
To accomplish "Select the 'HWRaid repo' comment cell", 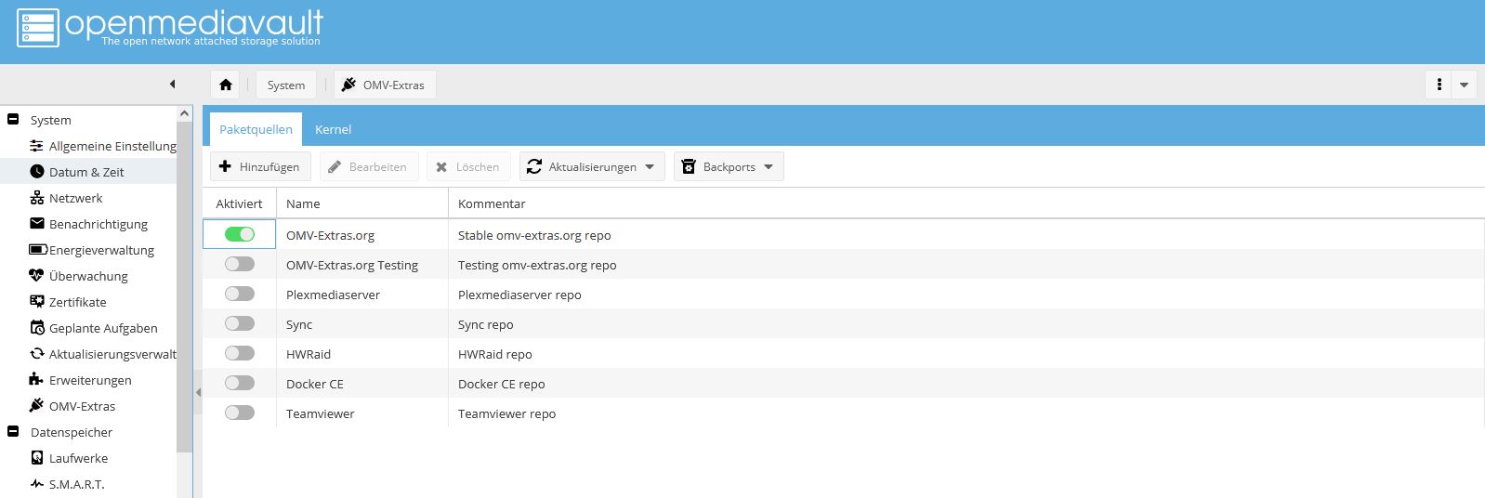I will coord(966,354).
